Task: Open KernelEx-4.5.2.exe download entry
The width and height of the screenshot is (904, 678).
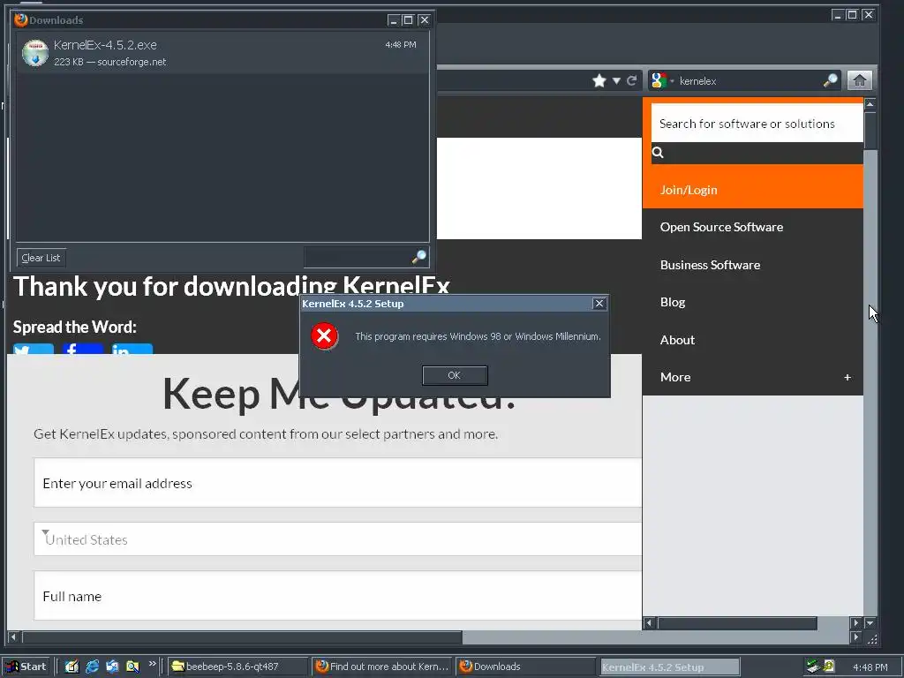Action: 222,53
